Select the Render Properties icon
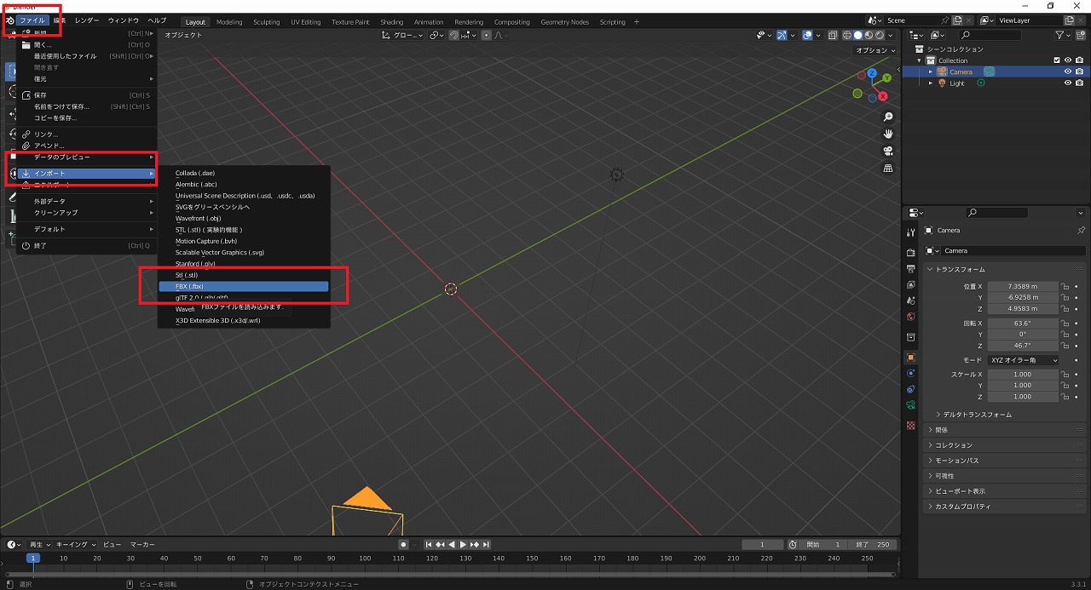Viewport: 1091px width, 590px height. (x=911, y=252)
